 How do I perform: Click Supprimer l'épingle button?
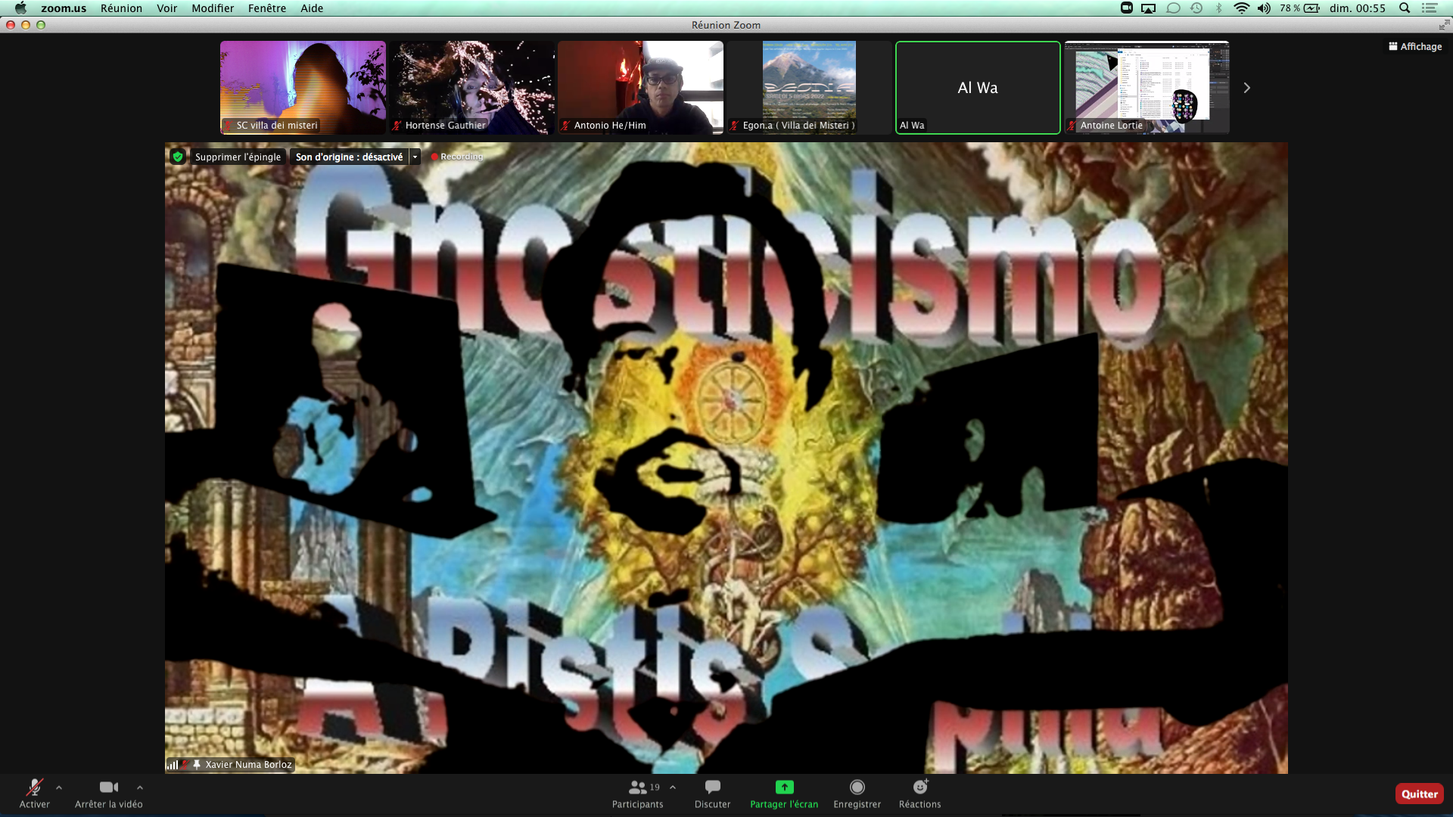pos(238,157)
